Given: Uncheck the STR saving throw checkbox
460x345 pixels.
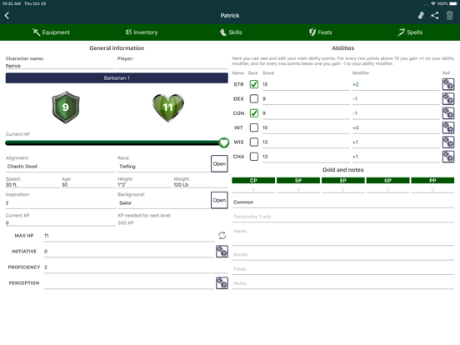Looking at the screenshot, I should [x=254, y=84].
